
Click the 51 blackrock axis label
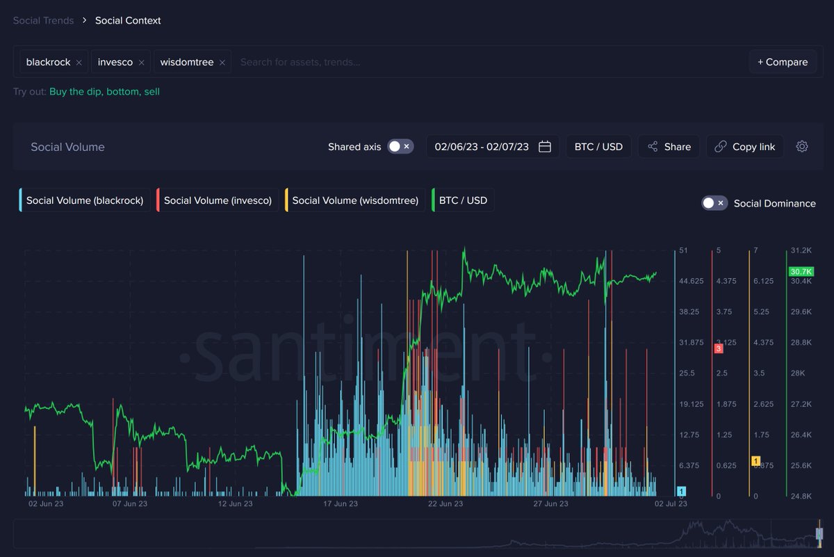[684, 250]
